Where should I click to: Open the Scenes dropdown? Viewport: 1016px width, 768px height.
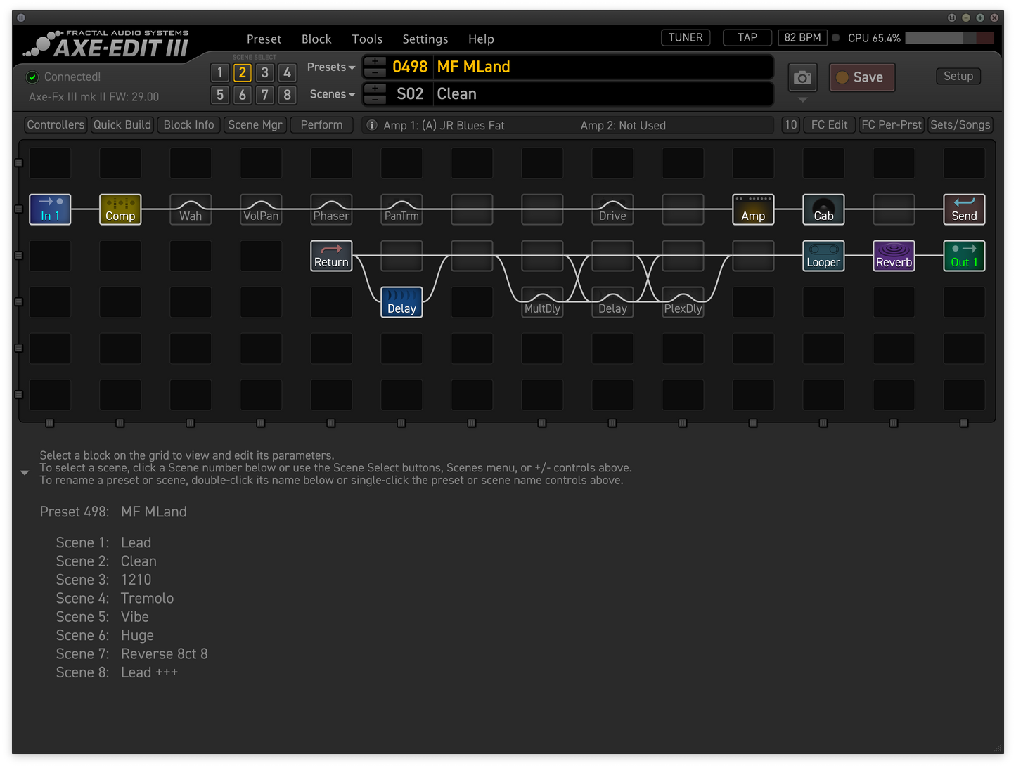click(330, 93)
